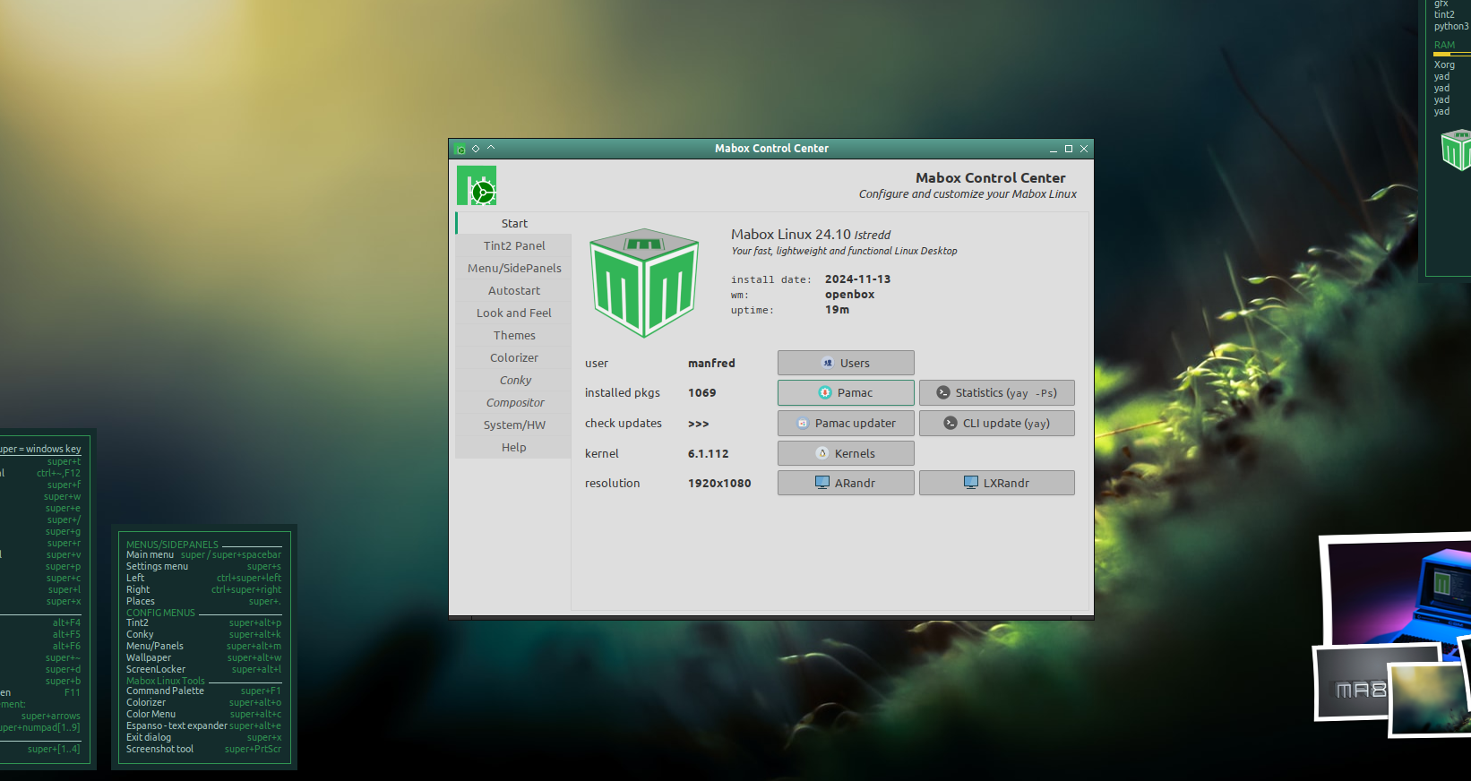The width and height of the screenshot is (1471, 781).
Task: Click the terminal icon on Statistics button
Action: 942,392
